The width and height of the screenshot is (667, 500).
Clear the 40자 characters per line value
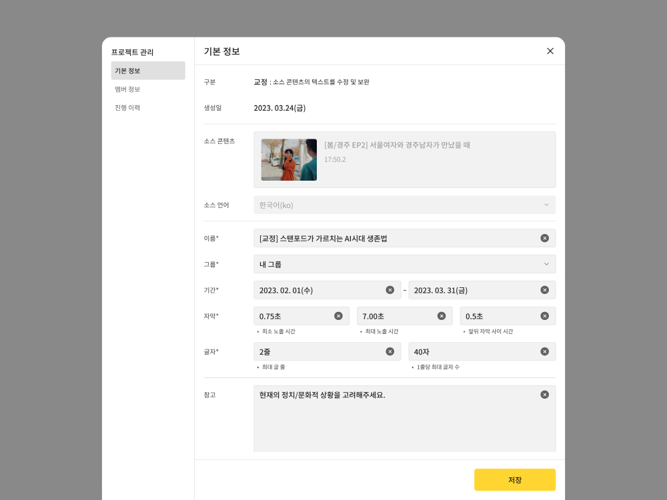click(544, 351)
